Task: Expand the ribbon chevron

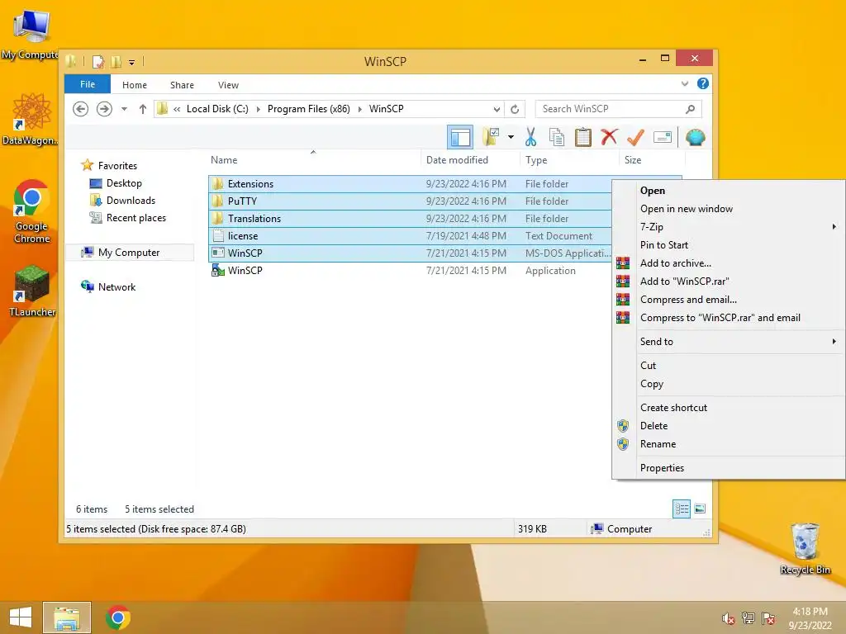Action: (x=685, y=83)
